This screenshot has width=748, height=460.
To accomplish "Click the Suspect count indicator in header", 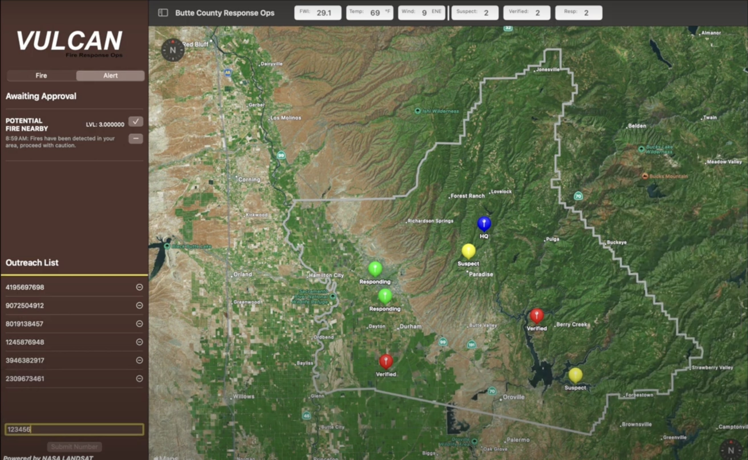I will pos(475,13).
